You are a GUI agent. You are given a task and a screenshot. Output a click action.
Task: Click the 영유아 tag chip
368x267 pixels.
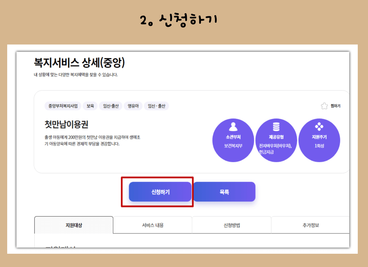[x=133, y=106]
